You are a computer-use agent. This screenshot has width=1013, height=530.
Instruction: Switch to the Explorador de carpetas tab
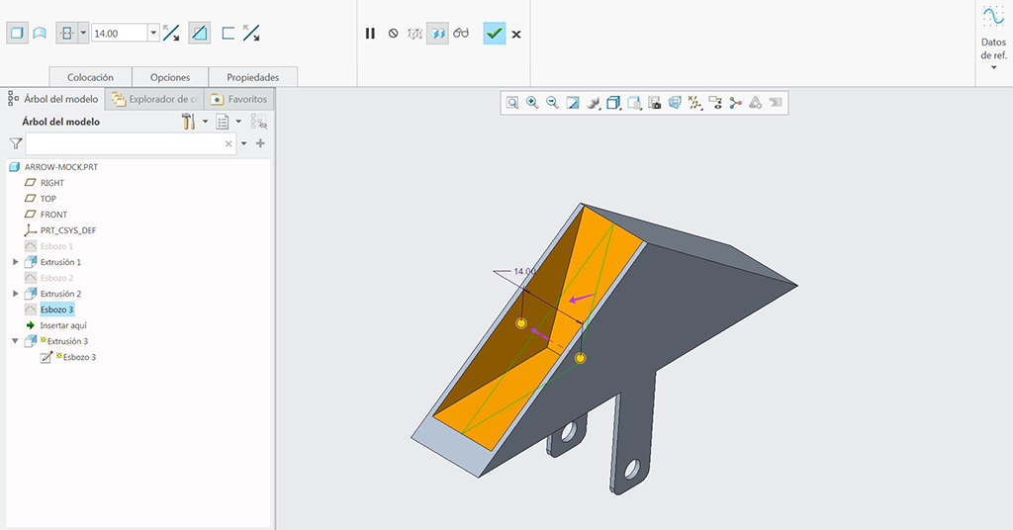(154, 99)
